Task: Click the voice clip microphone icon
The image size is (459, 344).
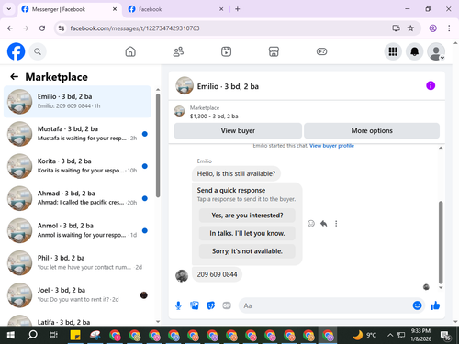Action: tap(178, 305)
